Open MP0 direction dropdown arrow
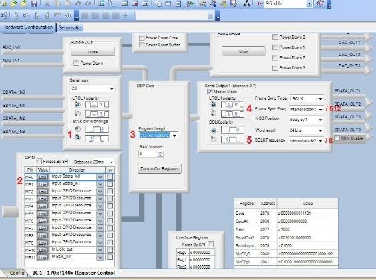 click(100, 177)
